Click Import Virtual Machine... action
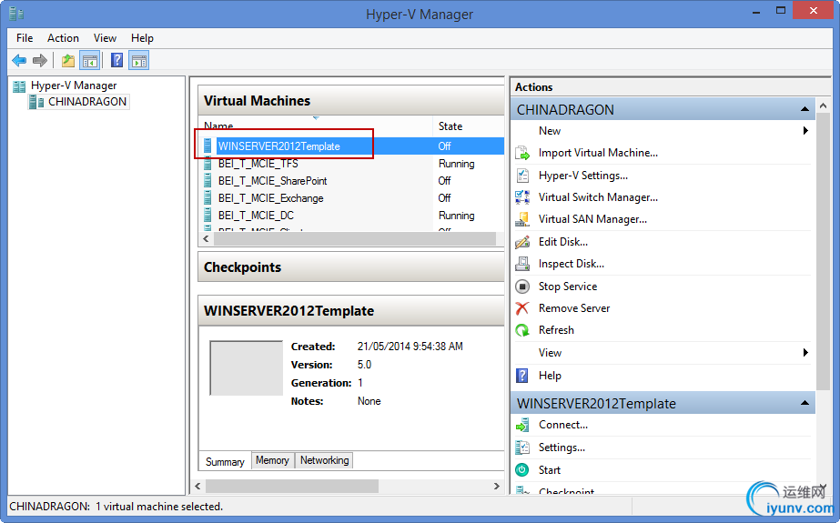The width and height of the screenshot is (840, 523). coord(598,153)
